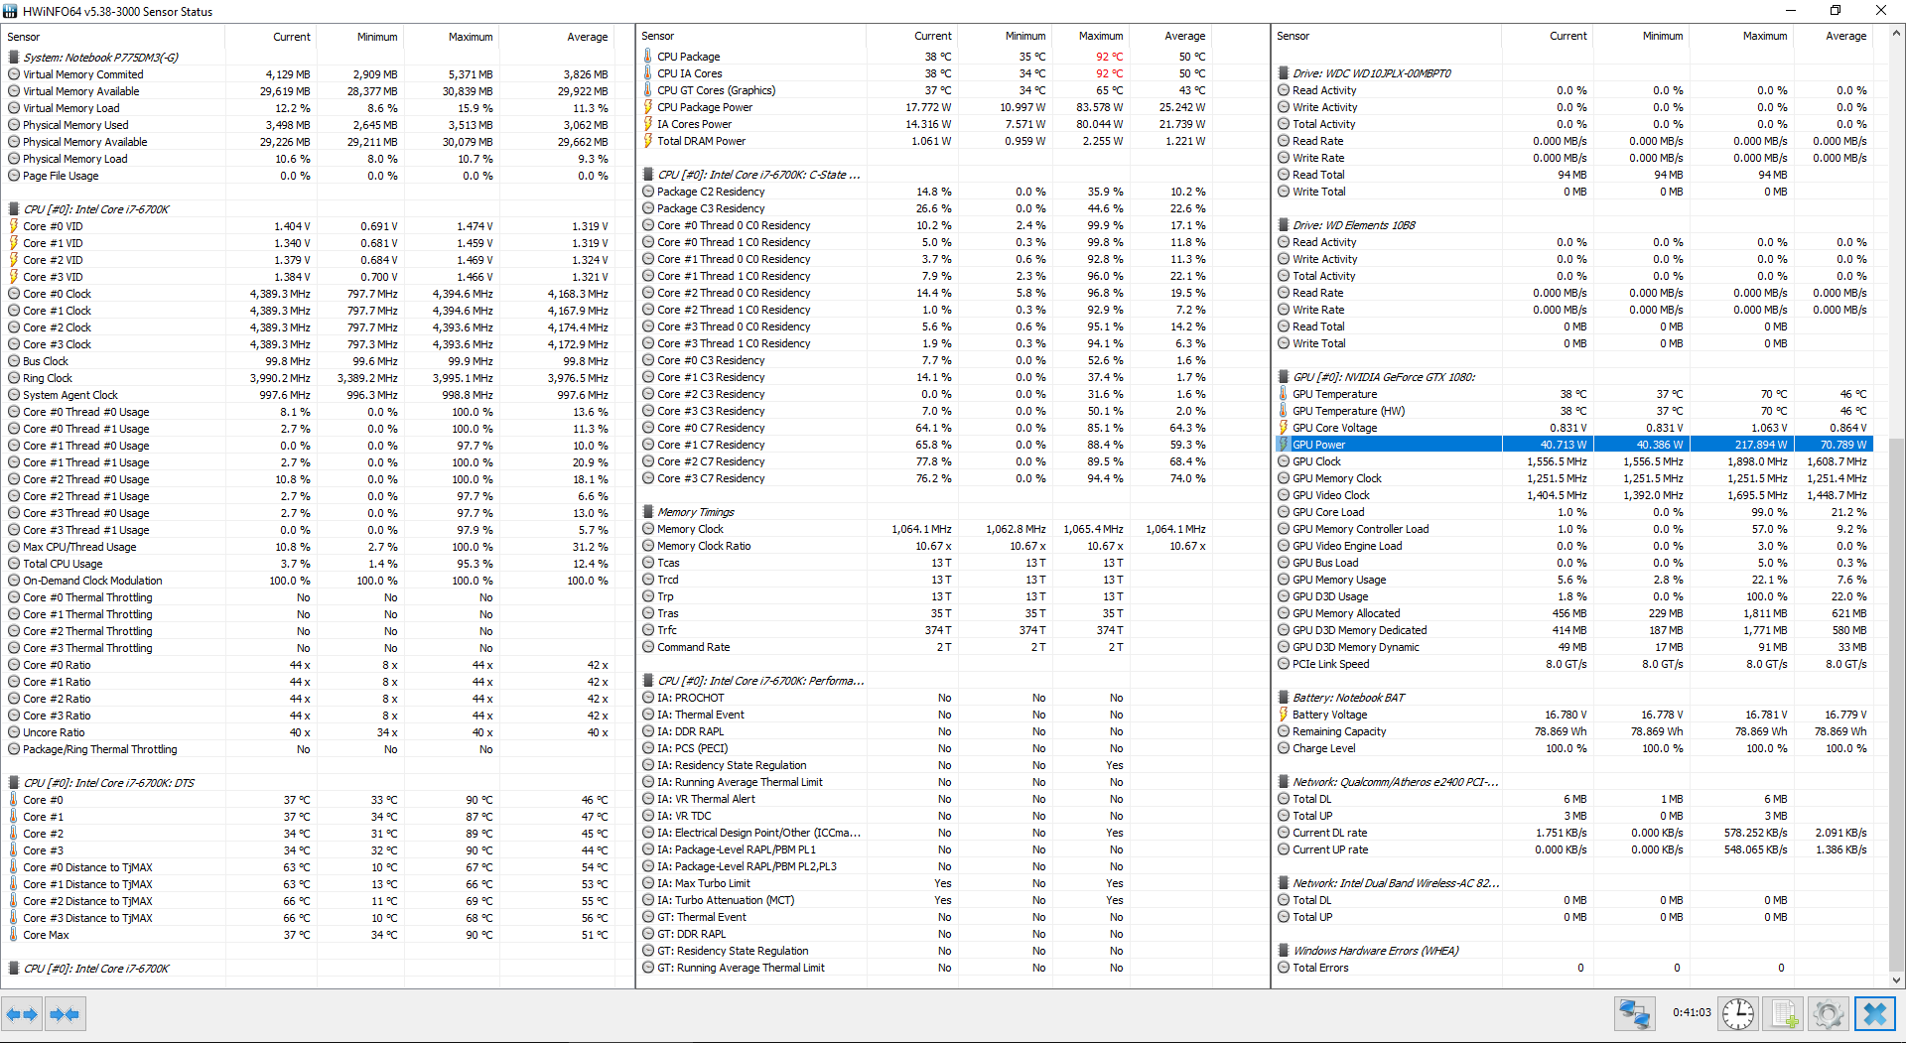Click the circle icon beside IA: PROCHOT
1906x1043 pixels.
click(648, 698)
